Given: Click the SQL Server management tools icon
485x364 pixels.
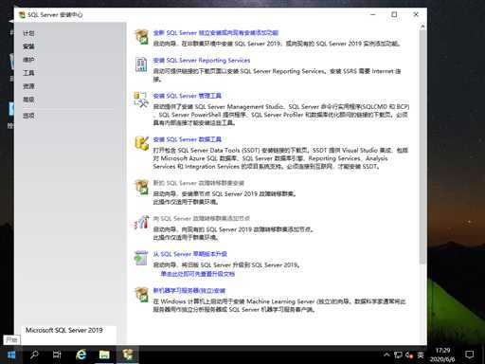Looking at the screenshot, I should tap(141, 100).
